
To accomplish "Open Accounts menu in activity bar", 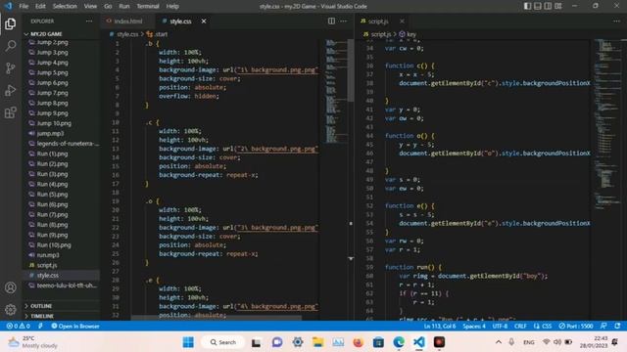I will coord(11,287).
